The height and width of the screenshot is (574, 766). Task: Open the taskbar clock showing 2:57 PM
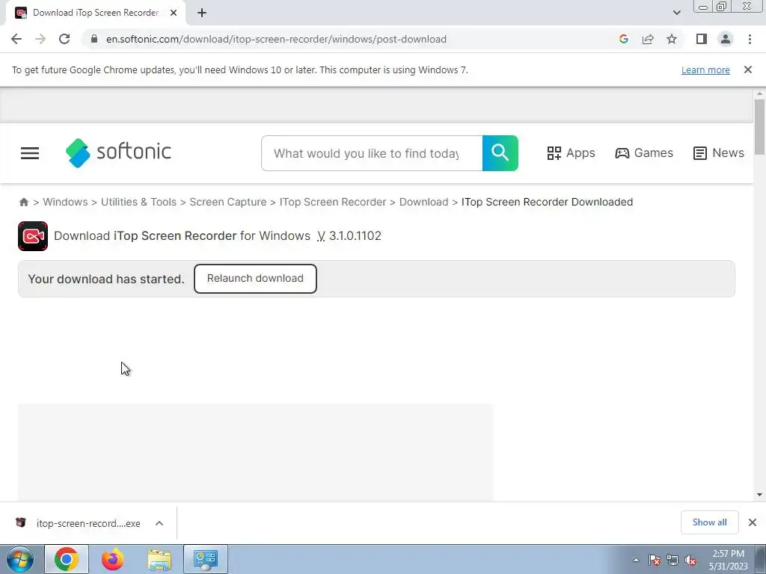[728, 560]
